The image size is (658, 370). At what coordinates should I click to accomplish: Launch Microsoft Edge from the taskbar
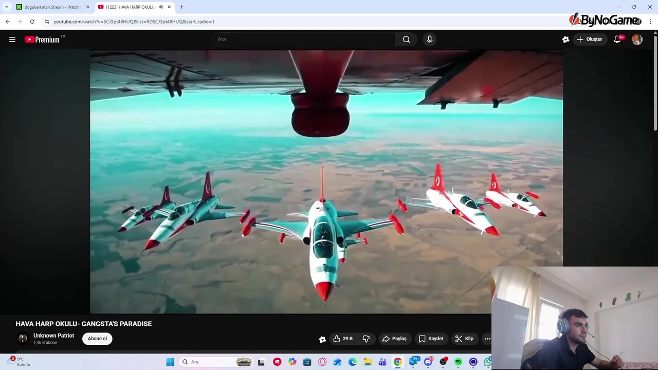tap(353, 362)
